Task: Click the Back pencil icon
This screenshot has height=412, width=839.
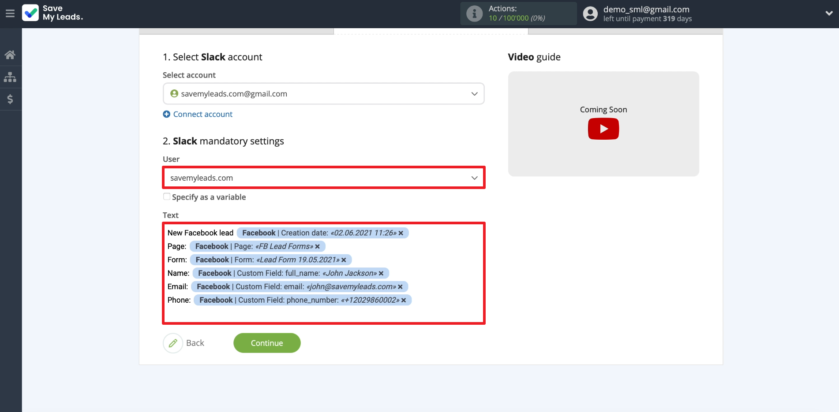Action: [x=173, y=343]
